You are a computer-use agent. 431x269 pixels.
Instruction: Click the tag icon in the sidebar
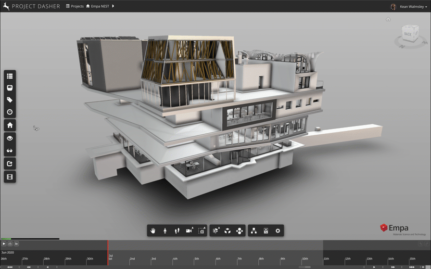10,100
